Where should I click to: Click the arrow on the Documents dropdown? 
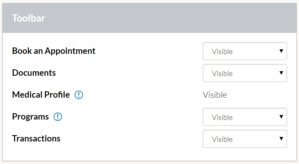281,73
